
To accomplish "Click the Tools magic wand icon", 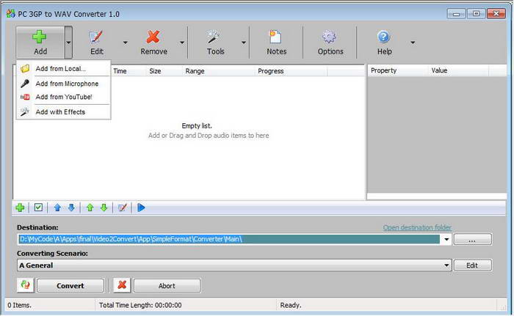I will click(214, 37).
